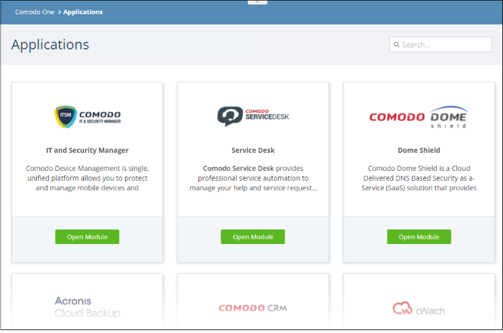Open Module for Service Desk

coord(253,237)
